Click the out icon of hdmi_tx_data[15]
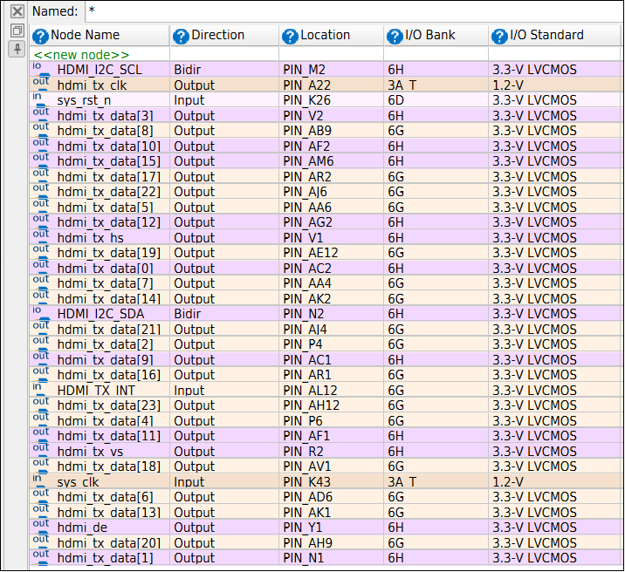The width and height of the screenshot is (625, 572). click(x=41, y=160)
